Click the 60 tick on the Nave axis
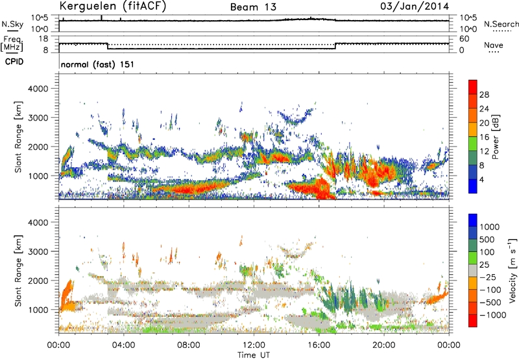Image resolution: width=519 pixels, height=359 pixels. pos(464,39)
